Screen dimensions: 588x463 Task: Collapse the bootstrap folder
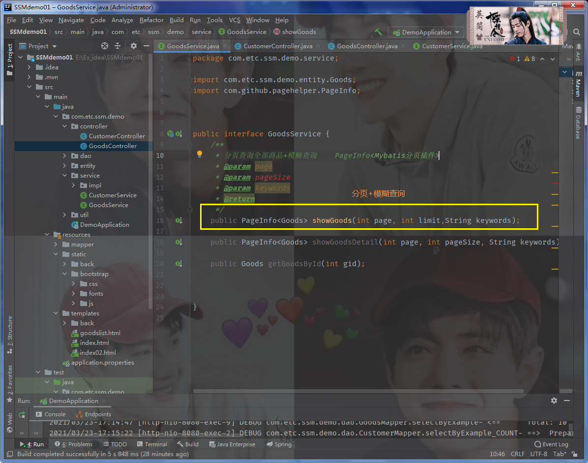coord(64,274)
